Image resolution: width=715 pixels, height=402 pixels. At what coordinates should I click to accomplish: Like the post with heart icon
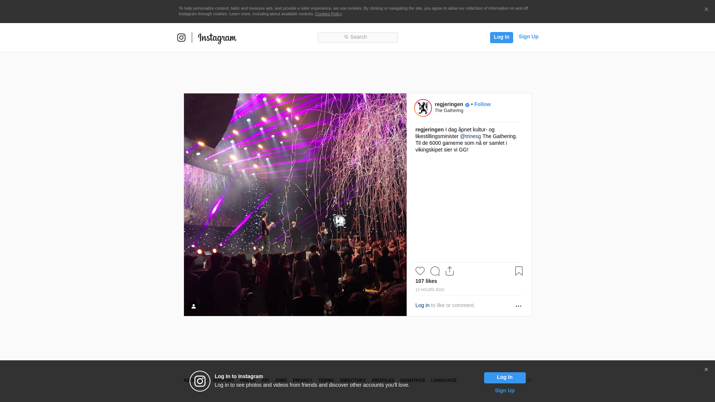[x=420, y=271]
